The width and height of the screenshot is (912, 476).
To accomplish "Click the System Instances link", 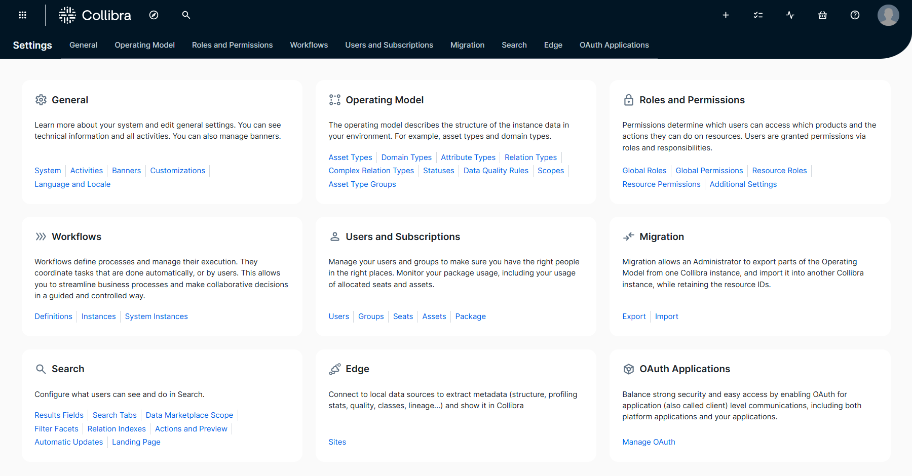I will point(156,316).
